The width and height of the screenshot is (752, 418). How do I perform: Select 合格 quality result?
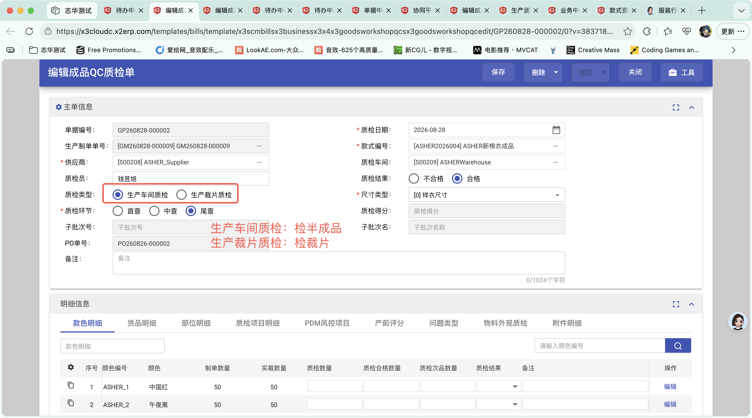point(457,178)
